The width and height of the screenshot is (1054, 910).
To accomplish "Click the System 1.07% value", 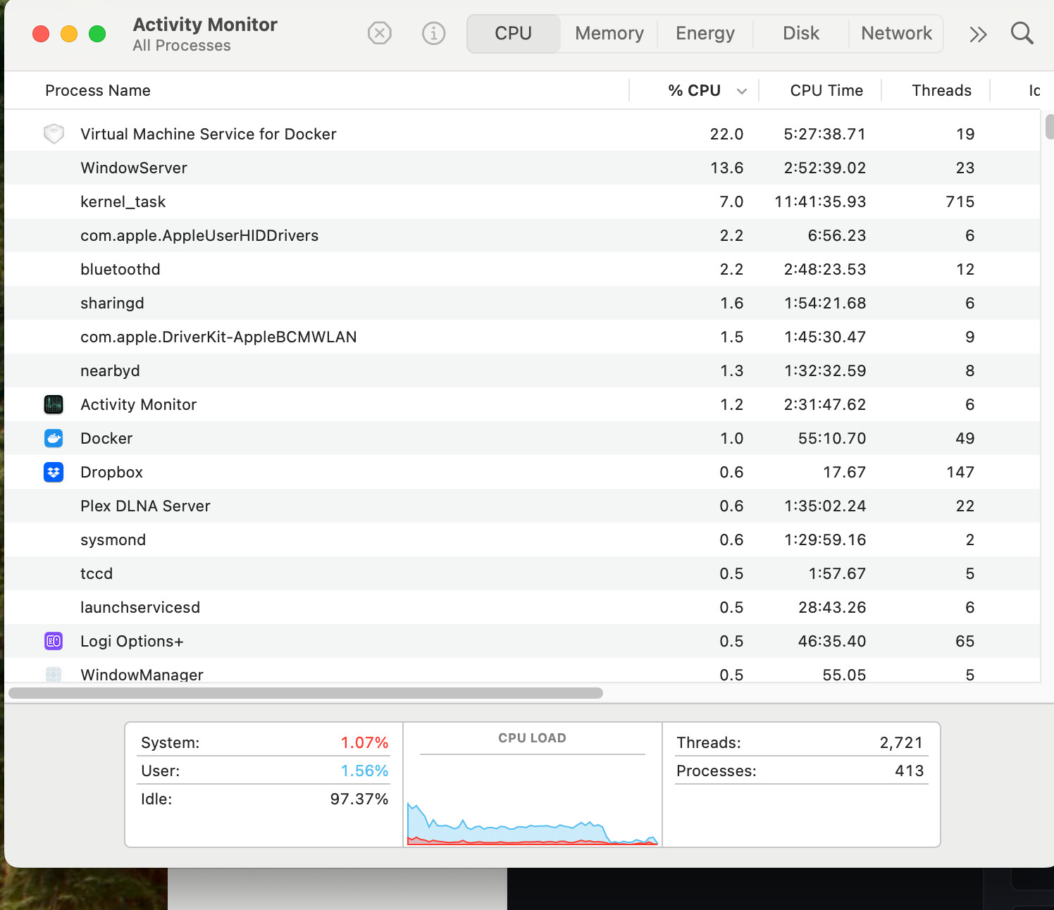I will (x=364, y=742).
